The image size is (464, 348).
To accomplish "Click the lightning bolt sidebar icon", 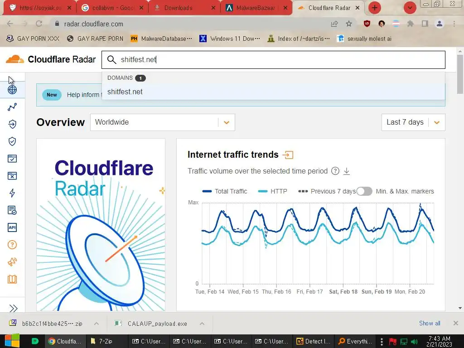I will [12, 193].
